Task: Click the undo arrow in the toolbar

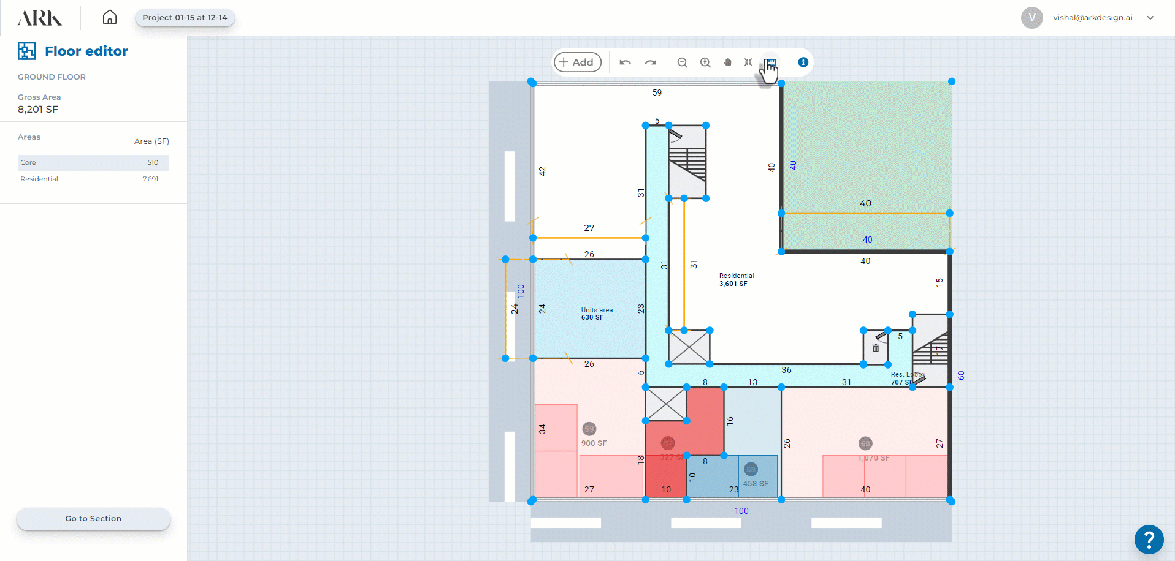Action: pyautogui.click(x=625, y=62)
